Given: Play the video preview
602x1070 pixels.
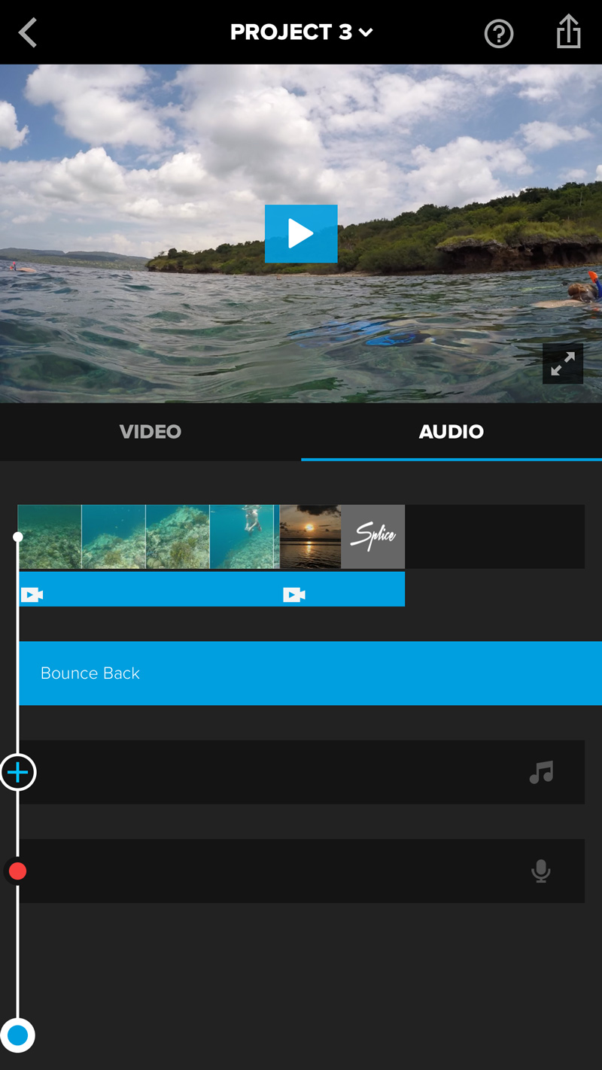Looking at the screenshot, I should click(x=301, y=234).
